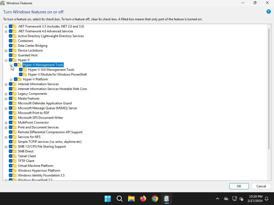Expand .NET Framework 3.5 node

(x=6, y=27)
